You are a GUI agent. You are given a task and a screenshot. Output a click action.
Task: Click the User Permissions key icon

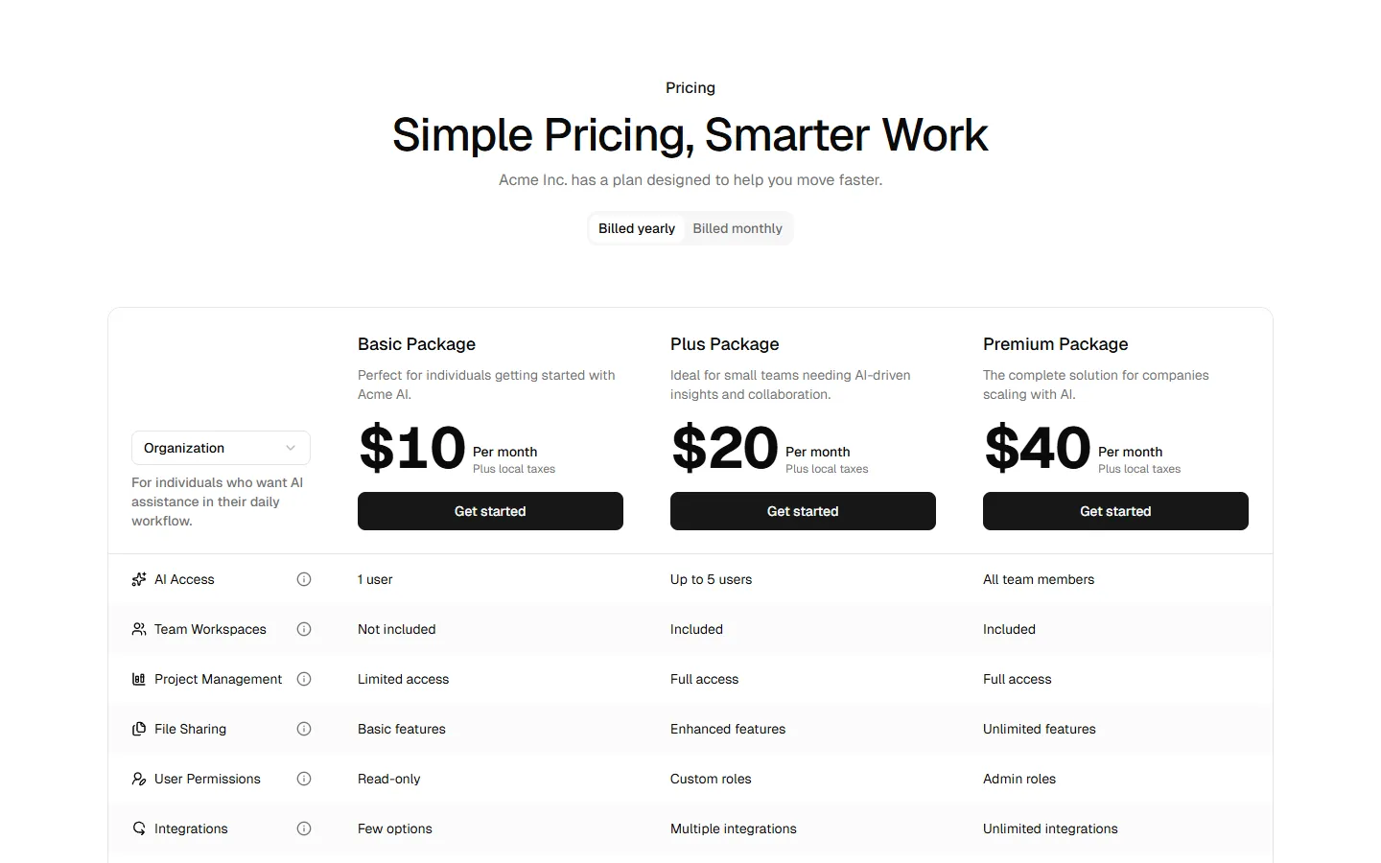tap(138, 779)
